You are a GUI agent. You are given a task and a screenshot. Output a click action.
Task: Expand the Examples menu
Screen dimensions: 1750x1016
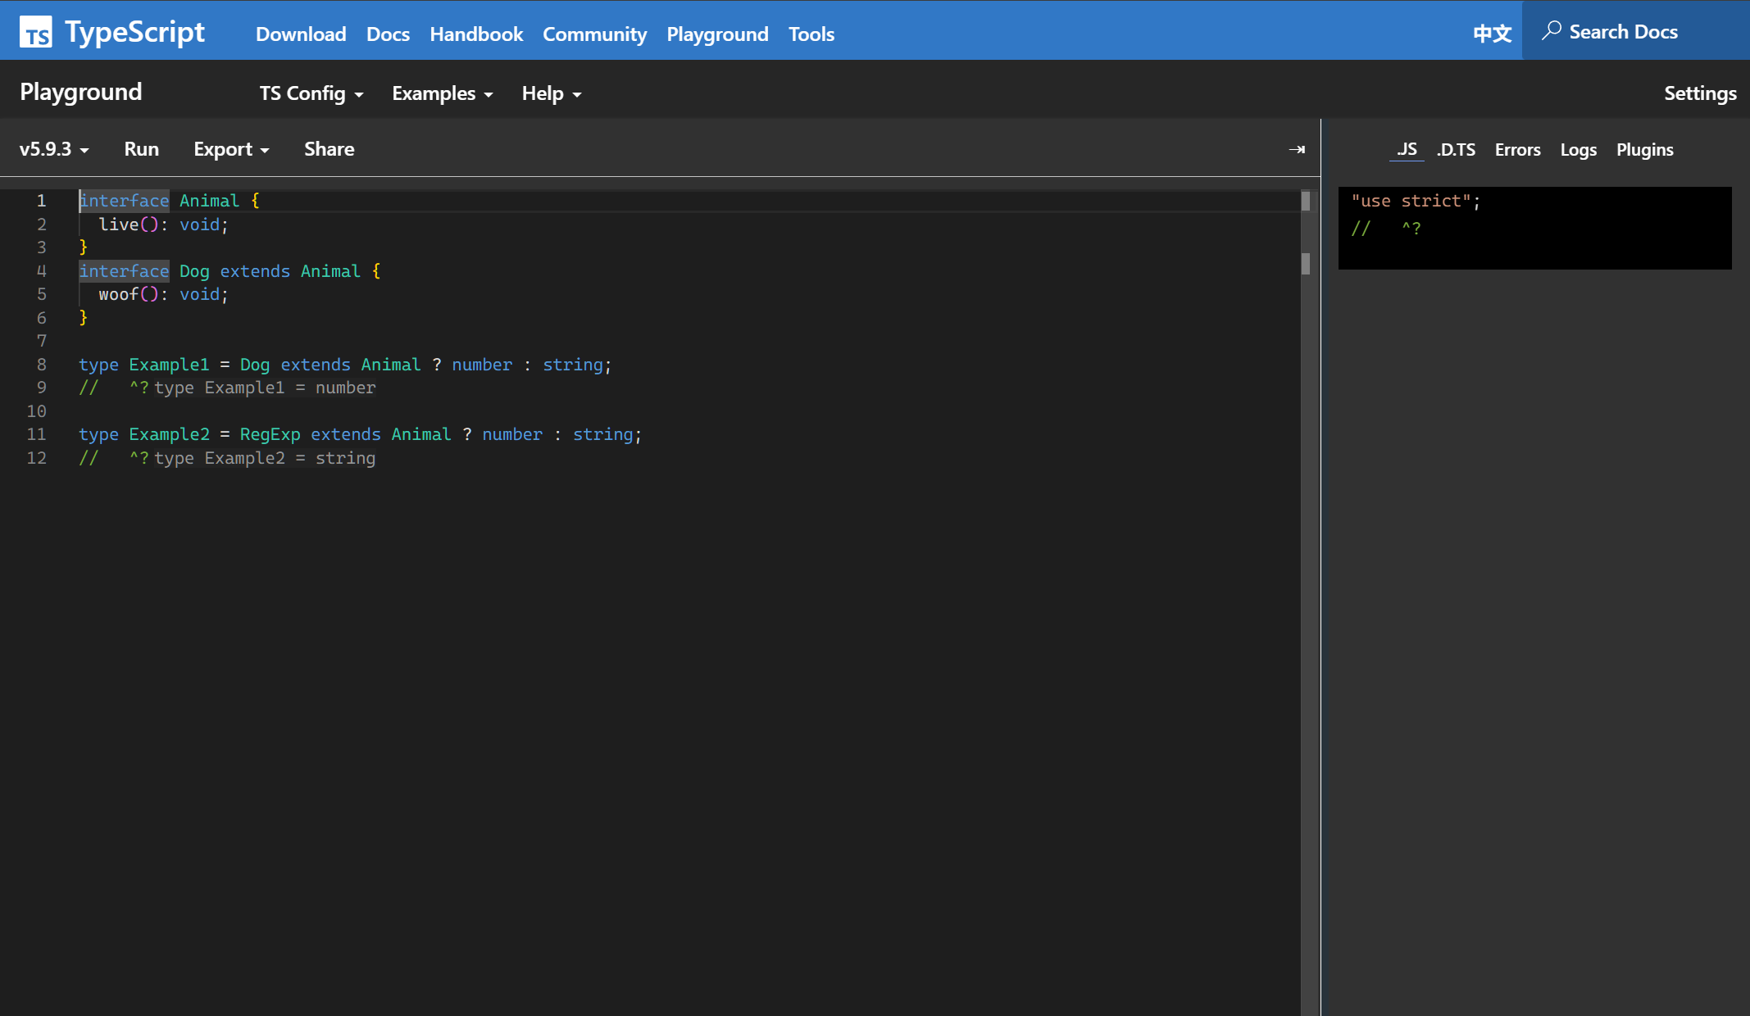(x=443, y=93)
